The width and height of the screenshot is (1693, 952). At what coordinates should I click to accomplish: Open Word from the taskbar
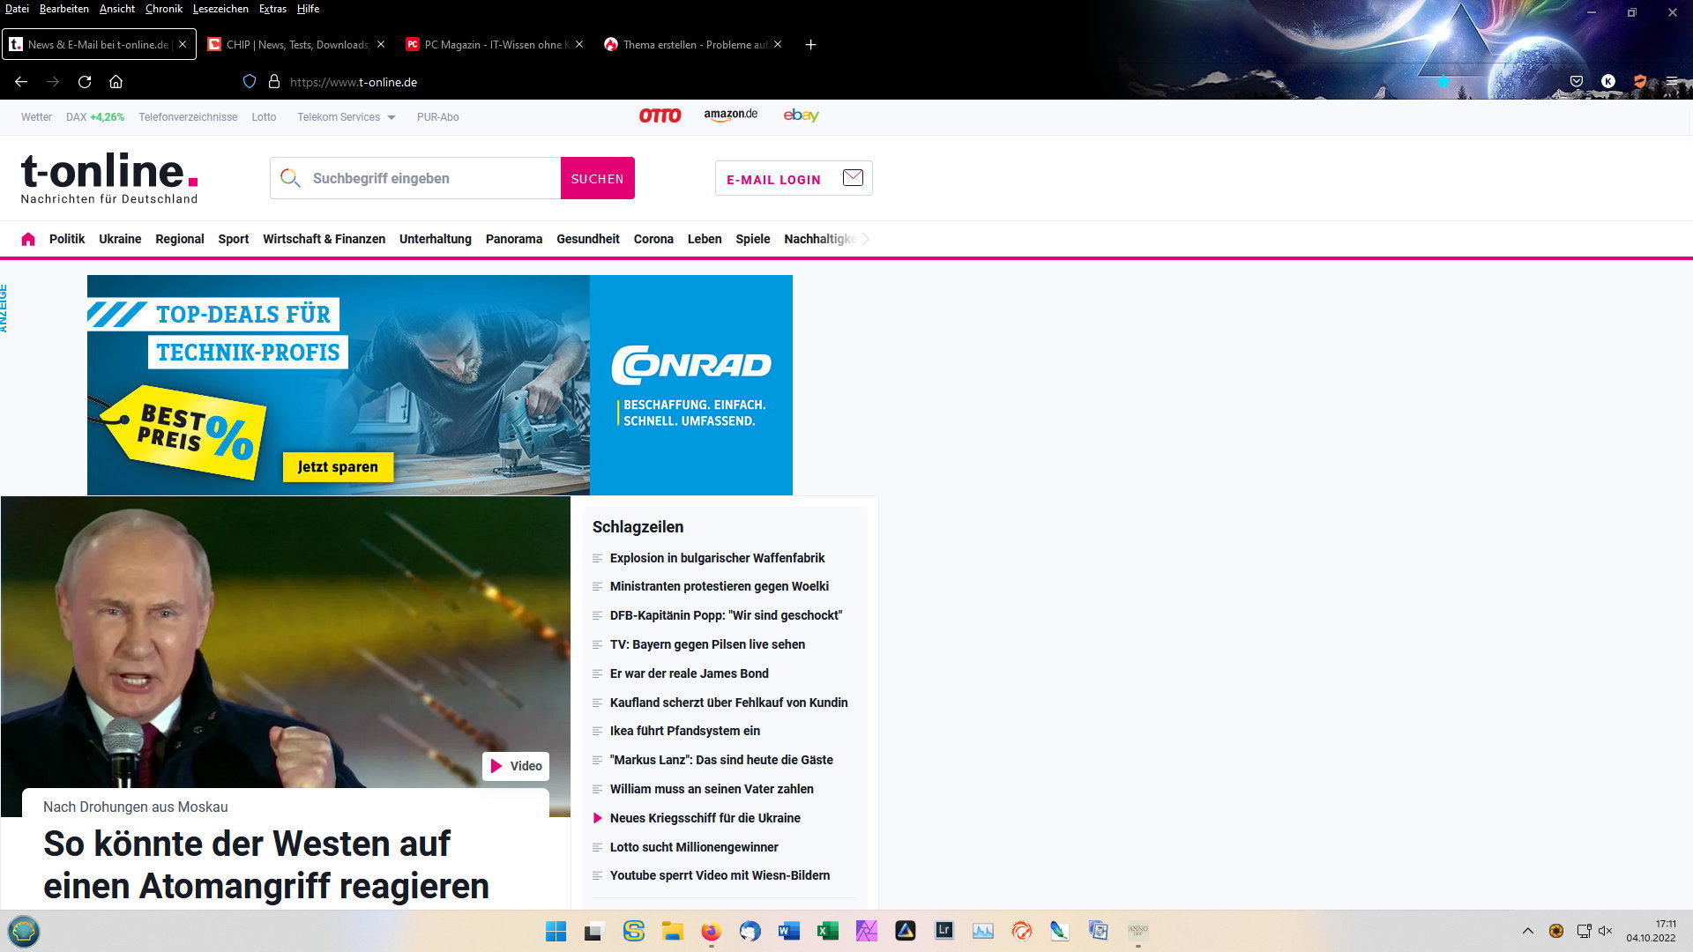click(x=788, y=931)
